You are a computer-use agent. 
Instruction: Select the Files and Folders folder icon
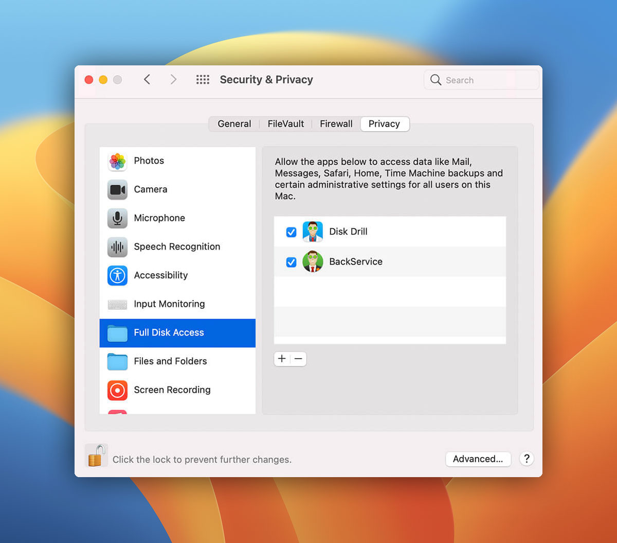pos(117,362)
